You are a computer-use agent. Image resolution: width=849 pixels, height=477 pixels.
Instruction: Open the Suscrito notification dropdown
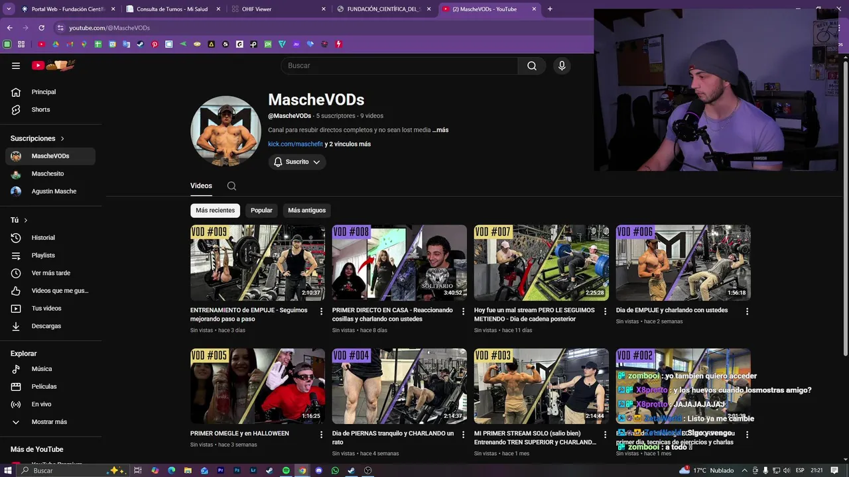pyautogui.click(x=297, y=162)
